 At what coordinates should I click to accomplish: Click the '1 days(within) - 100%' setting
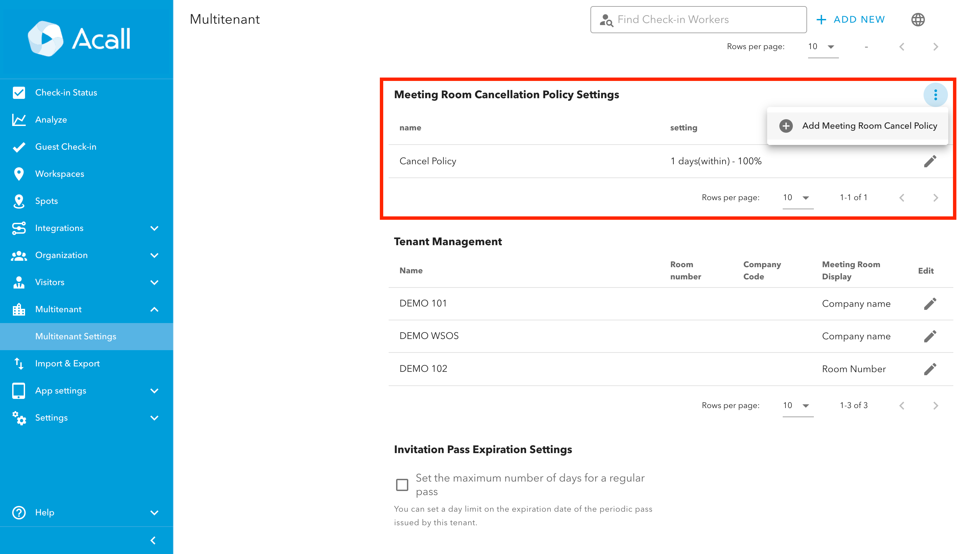click(716, 161)
